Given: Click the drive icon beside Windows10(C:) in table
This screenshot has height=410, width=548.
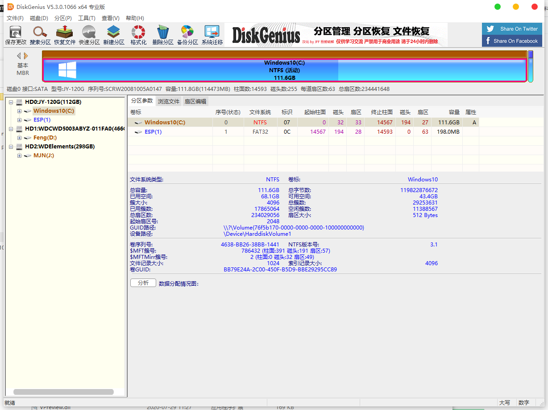Looking at the screenshot, I should click(139, 123).
